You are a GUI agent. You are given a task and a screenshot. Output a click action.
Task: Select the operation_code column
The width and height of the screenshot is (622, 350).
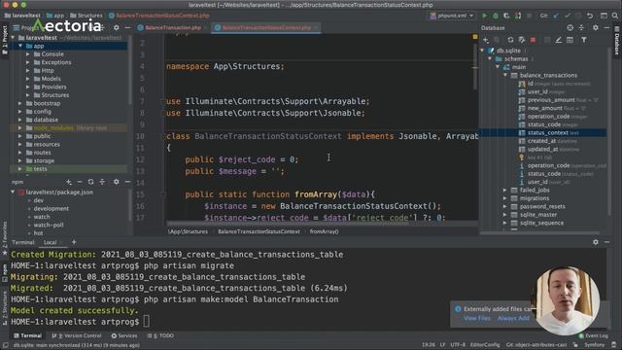tap(548, 117)
